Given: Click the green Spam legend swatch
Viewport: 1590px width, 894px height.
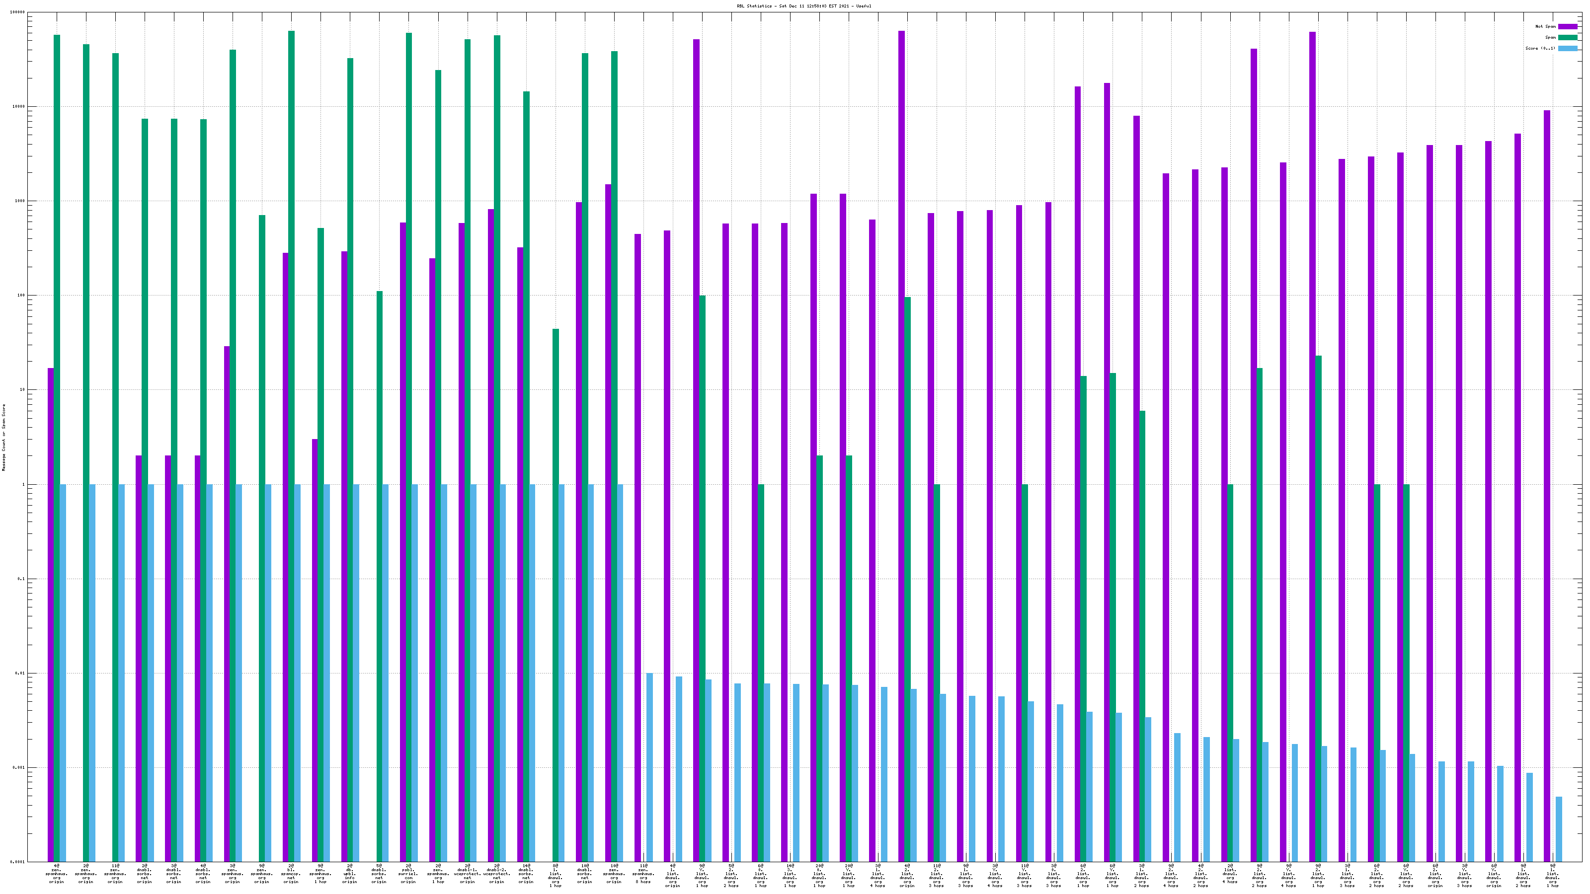Looking at the screenshot, I should pos(1567,38).
